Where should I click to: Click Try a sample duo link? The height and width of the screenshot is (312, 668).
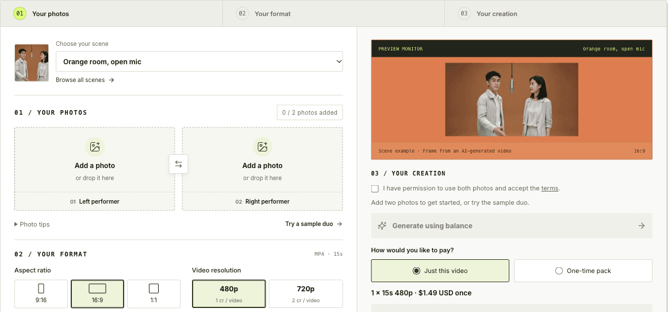pos(314,224)
